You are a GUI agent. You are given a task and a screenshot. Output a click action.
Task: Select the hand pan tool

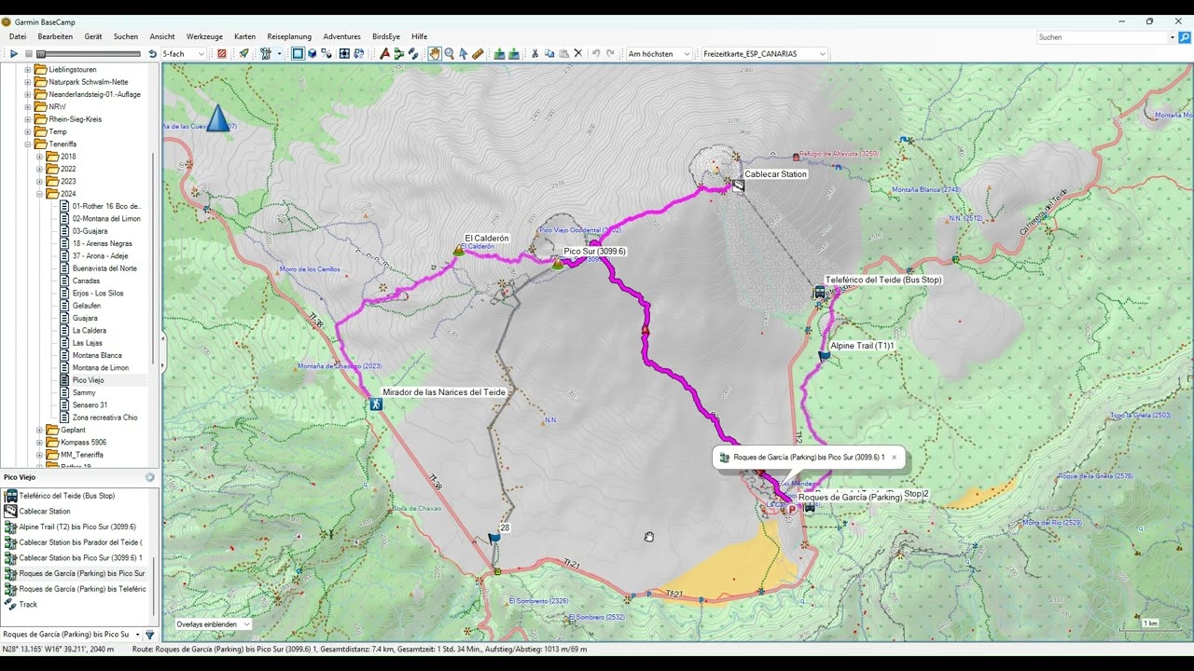(x=435, y=54)
